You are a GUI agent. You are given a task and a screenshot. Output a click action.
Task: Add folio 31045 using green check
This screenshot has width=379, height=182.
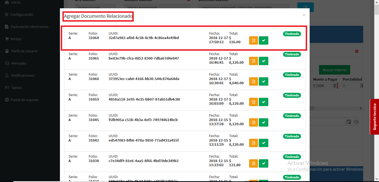tap(264, 122)
